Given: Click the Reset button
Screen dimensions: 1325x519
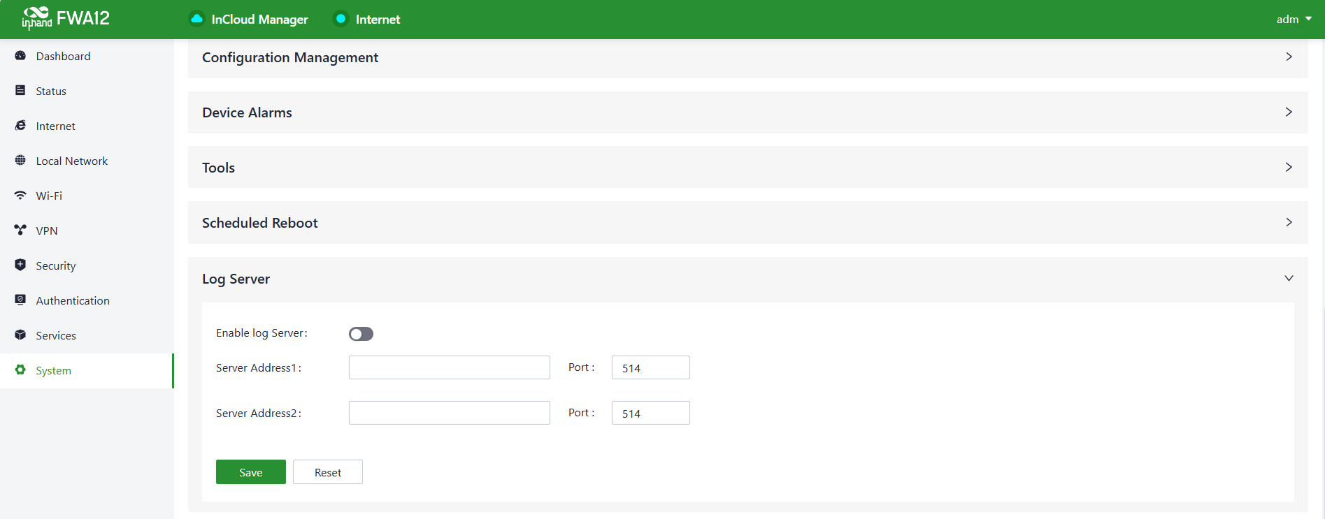Looking at the screenshot, I should click(327, 472).
